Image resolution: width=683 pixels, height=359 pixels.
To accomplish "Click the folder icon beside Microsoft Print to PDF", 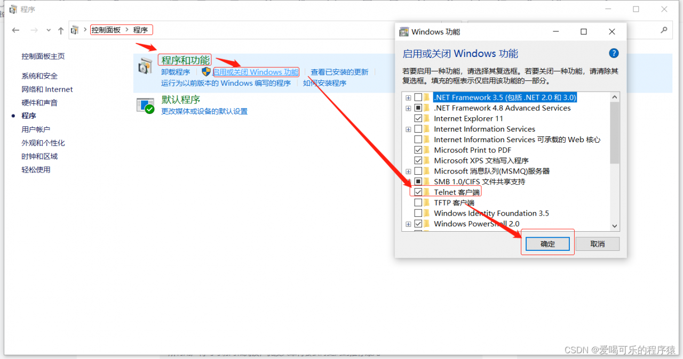I will tap(427, 150).
